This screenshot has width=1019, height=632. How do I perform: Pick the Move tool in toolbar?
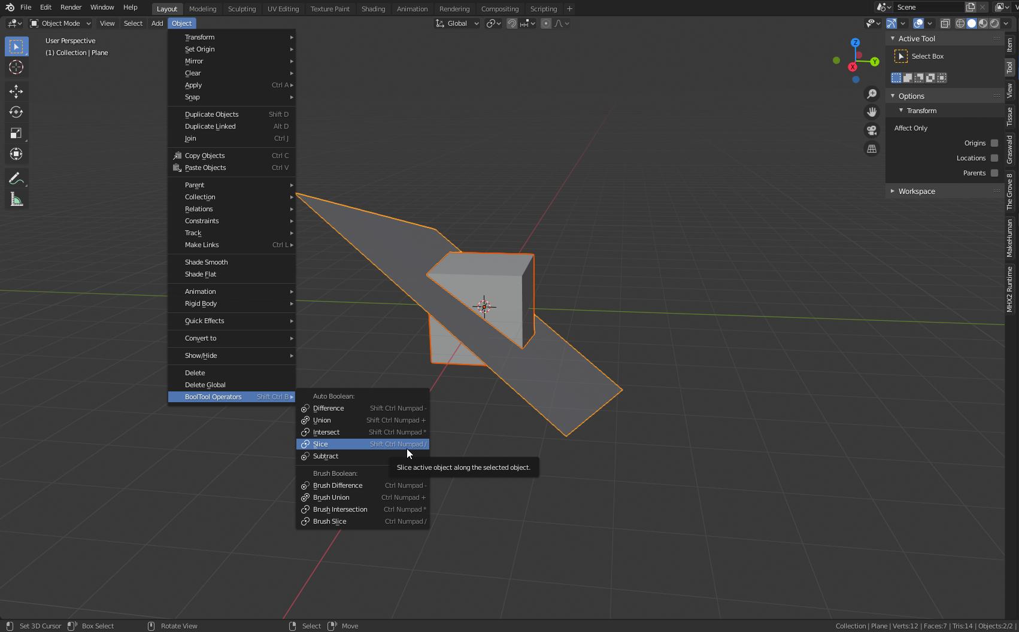tap(16, 91)
